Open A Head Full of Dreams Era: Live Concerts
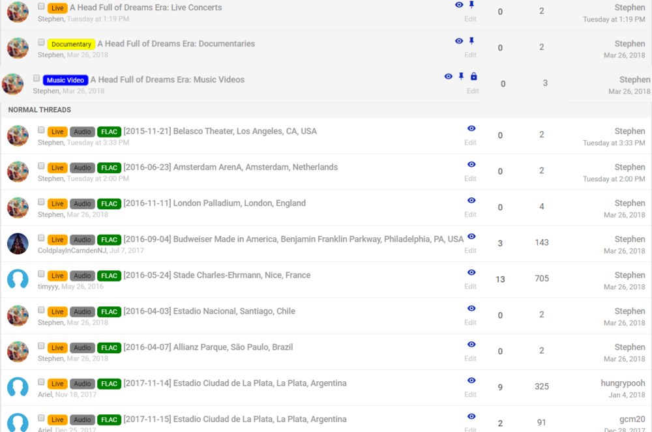652x432 pixels. [145, 7]
